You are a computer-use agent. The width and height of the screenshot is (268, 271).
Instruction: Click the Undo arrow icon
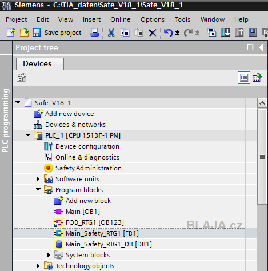(x=168, y=33)
